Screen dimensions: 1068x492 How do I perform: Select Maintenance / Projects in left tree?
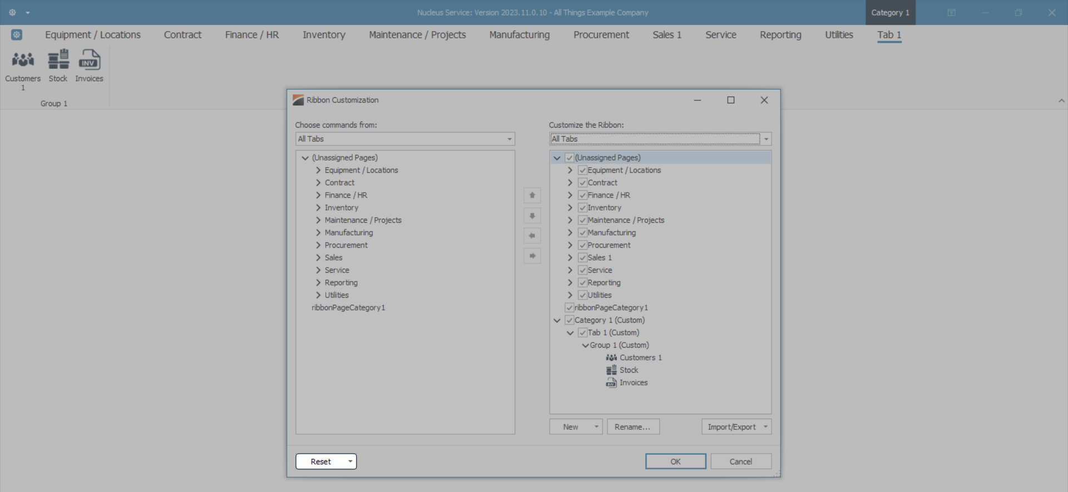coord(363,220)
